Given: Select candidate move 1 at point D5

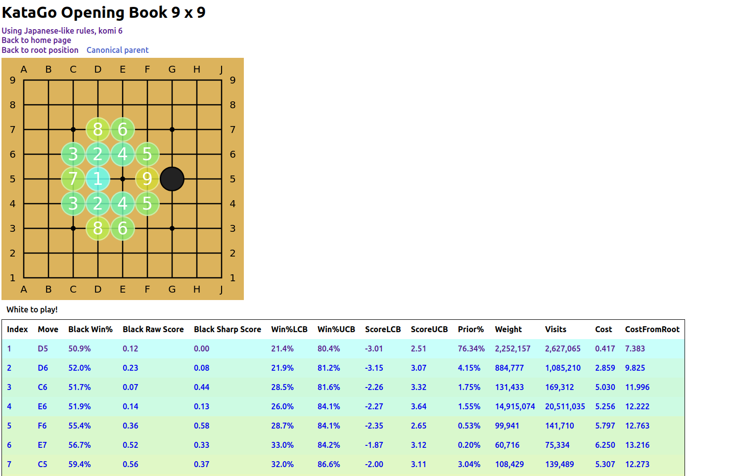Looking at the screenshot, I should pyautogui.click(x=98, y=179).
